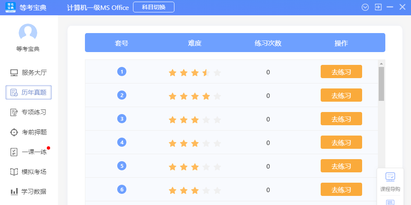
Task: Click 去练习 for set 2
Action: click(341, 95)
